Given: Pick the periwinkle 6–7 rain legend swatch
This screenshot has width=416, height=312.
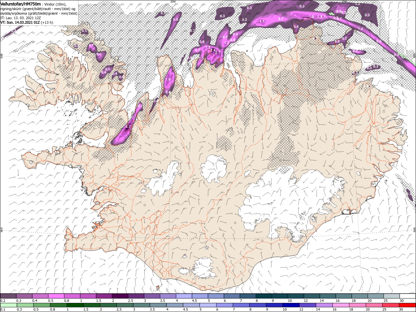Looking at the screenshot, I should [225, 305].
